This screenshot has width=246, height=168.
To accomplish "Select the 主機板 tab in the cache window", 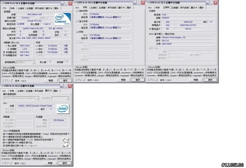I will (x=94, y=8).
